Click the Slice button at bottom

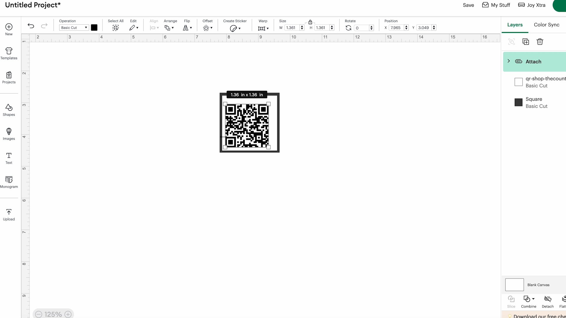tap(511, 301)
